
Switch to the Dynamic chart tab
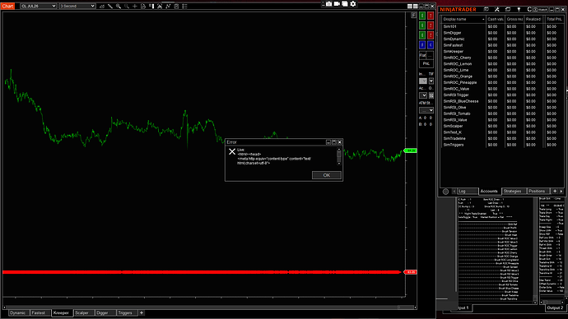pos(18,313)
